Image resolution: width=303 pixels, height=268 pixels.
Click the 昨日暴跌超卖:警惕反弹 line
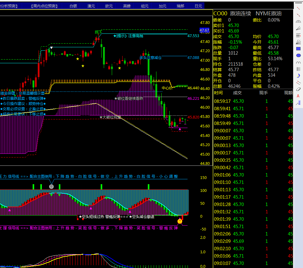click(23, 99)
